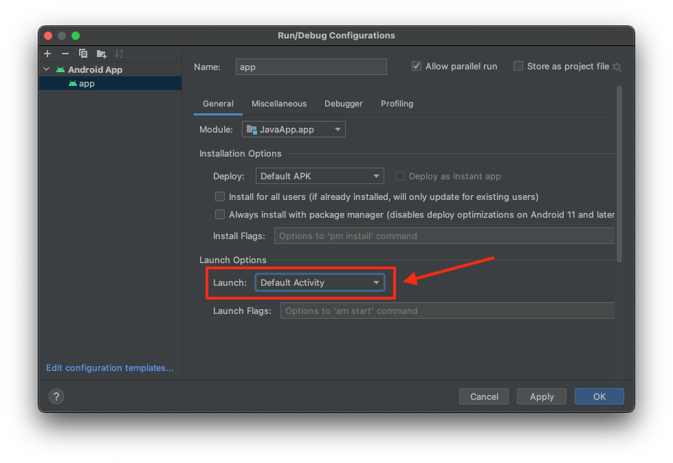Screen dimensions: 673x463
Task: Close the dialog with the red button
Action: 49,36
